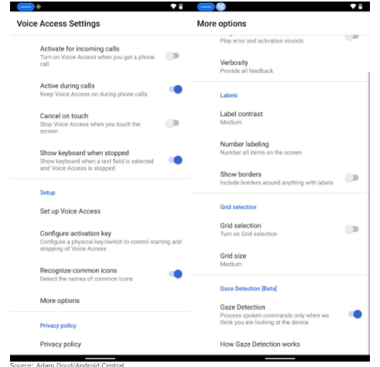380x367 pixels.
Task: Disable Active during calls switch
Action: click(x=176, y=89)
